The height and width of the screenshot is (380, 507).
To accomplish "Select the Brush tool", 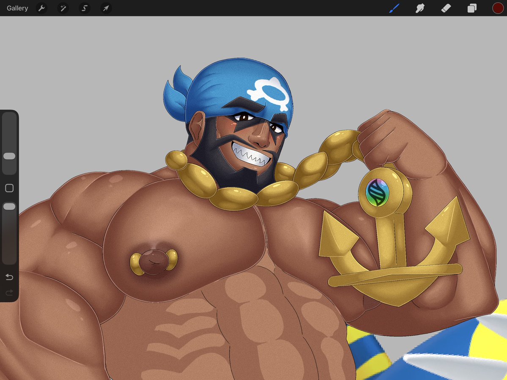I will pyautogui.click(x=394, y=8).
